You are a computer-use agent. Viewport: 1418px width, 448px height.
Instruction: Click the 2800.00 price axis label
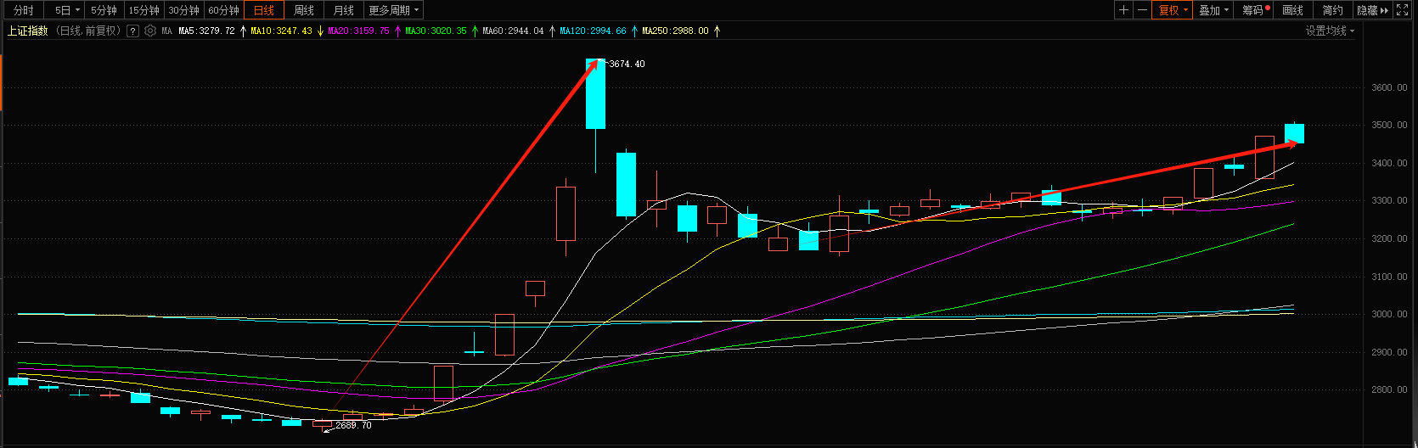pos(1389,389)
